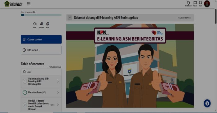Open Selamat datang di E-learning ASN Berintegritas entry
217x113 pixels.
tap(41, 81)
